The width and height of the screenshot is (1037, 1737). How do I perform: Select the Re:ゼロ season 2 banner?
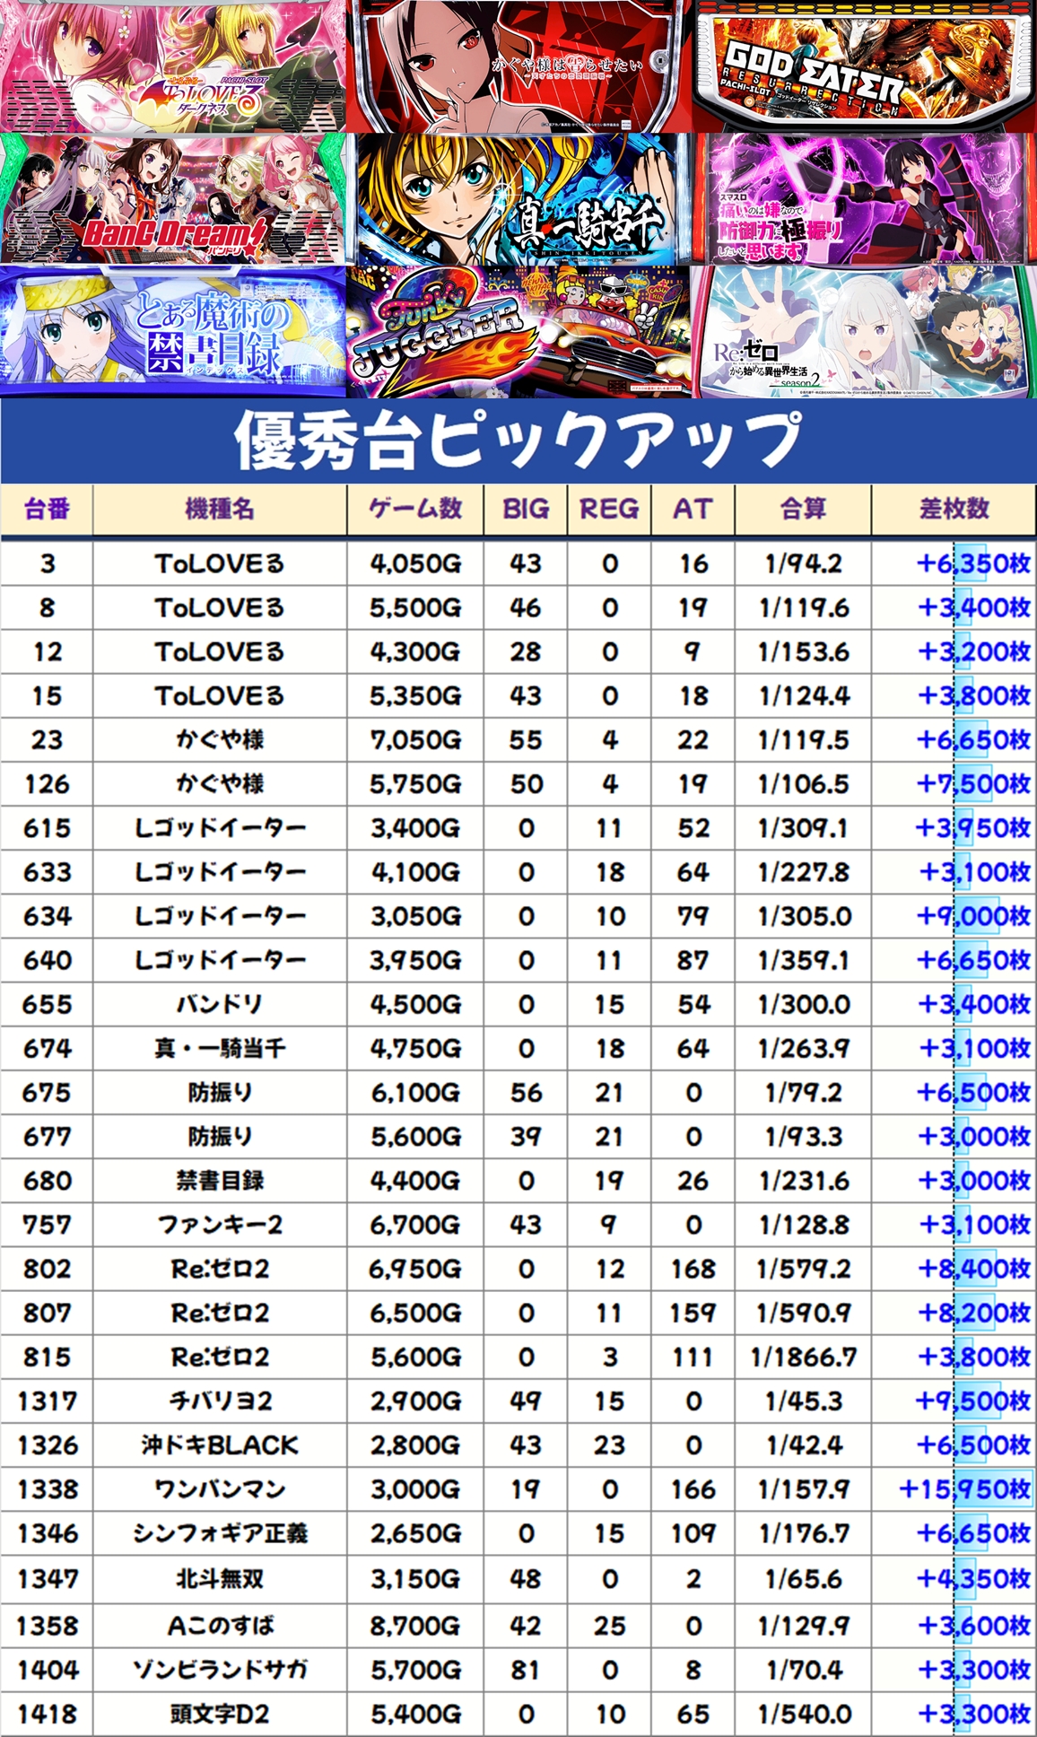tap(865, 332)
